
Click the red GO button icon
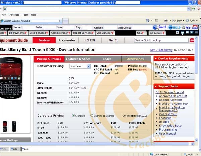(192, 40)
